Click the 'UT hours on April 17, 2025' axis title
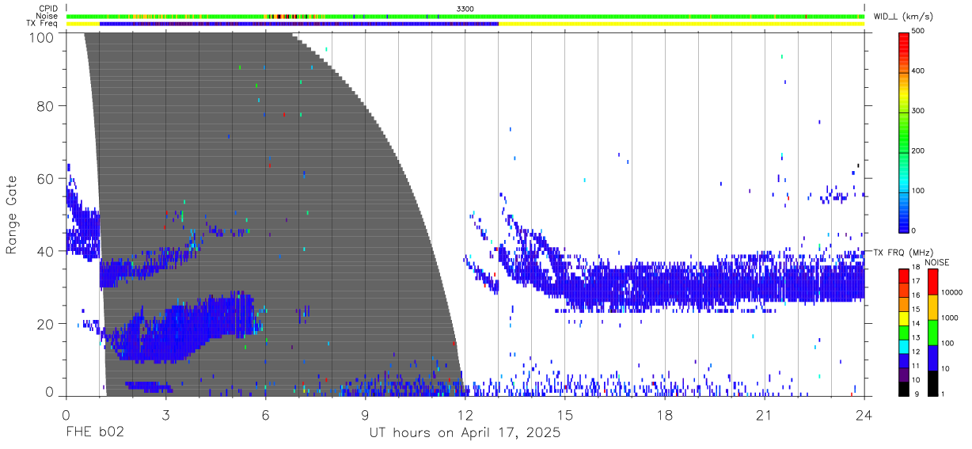This screenshot has width=972, height=449. (x=465, y=433)
